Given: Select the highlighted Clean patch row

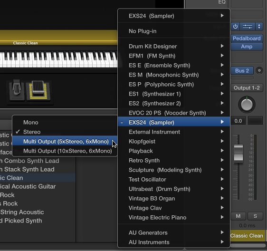Looking at the screenshot, I should click(38, 178).
